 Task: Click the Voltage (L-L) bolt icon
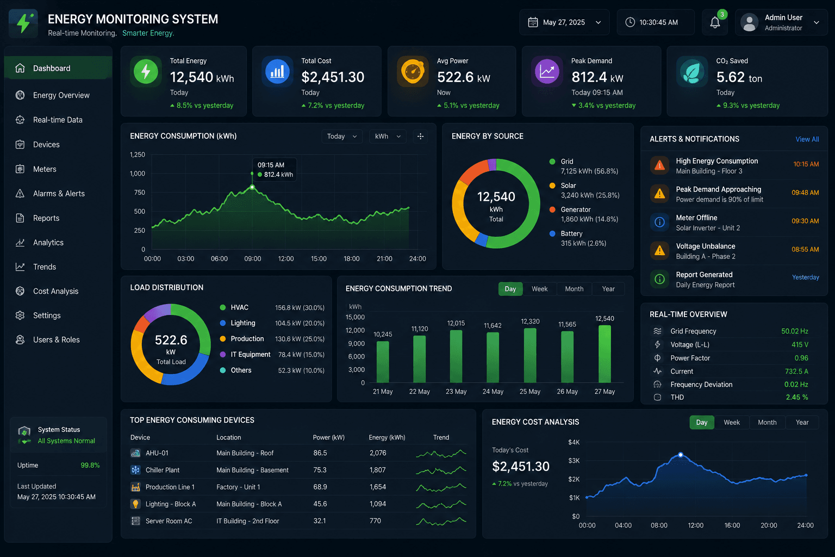pos(657,344)
